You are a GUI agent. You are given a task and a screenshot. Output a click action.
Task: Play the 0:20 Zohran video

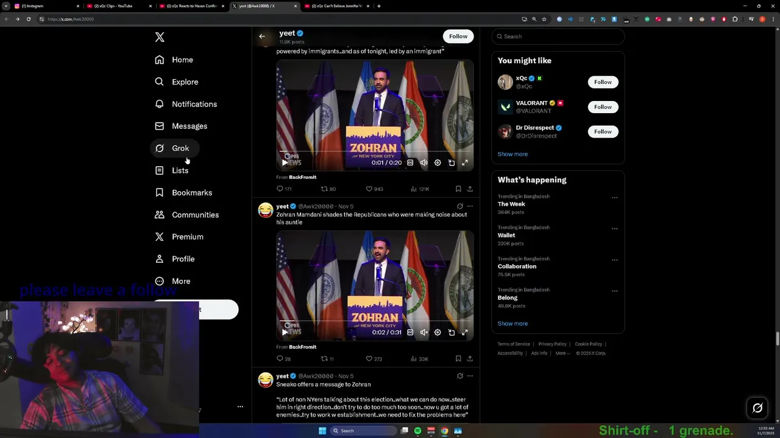click(285, 162)
